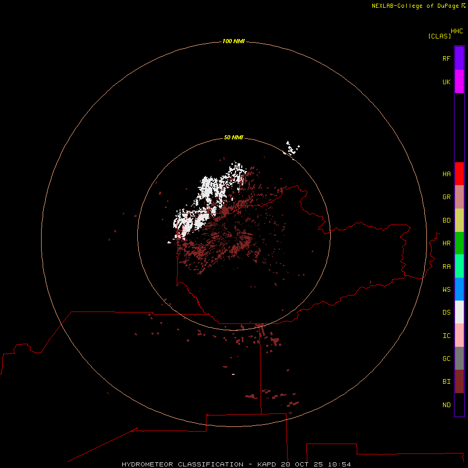
Task: Pick the WS blue legend swatch
Action: [459, 289]
